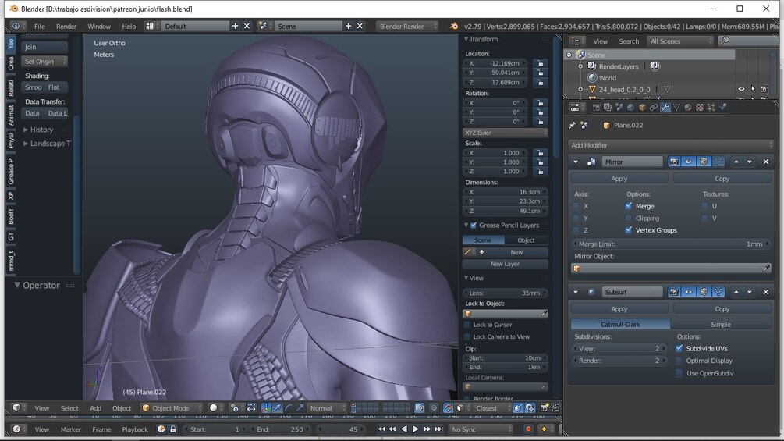Click the OpenGL render image camera icon
The height and width of the screenshot is (441, 784).
point(545,408)
